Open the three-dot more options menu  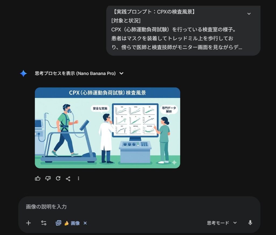(x=78, y=178)
